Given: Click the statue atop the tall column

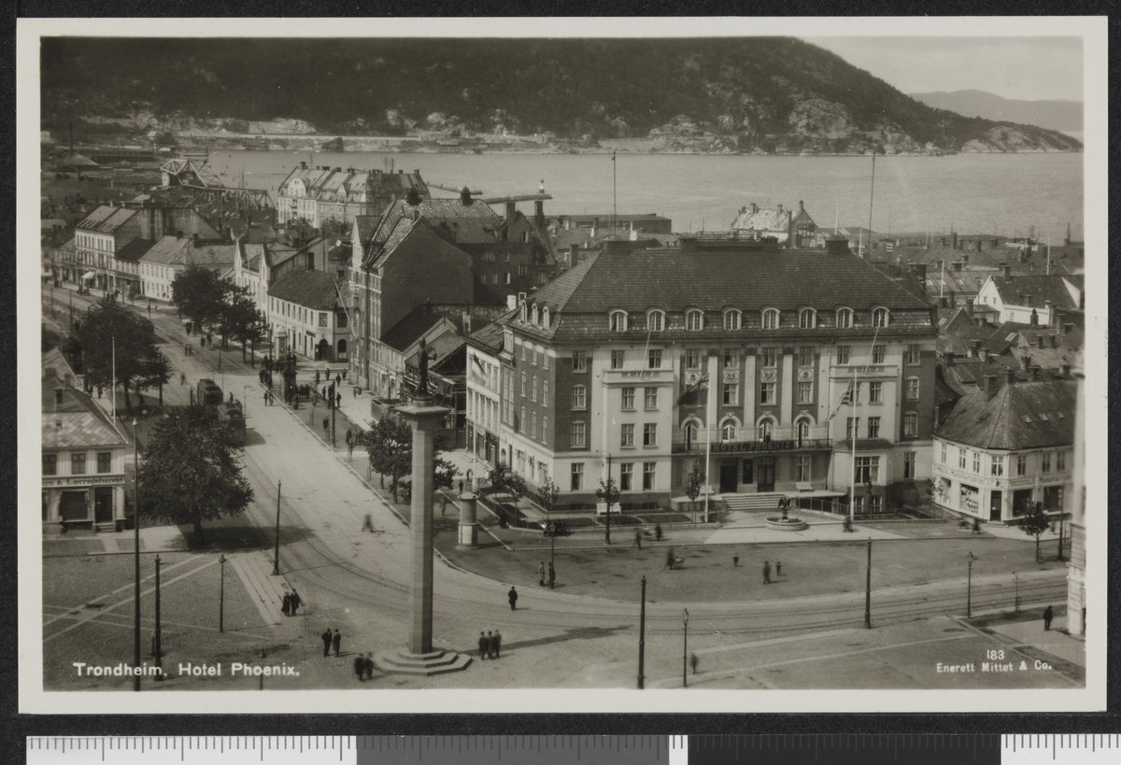Looking at the screenshot, I should (423, 368).
